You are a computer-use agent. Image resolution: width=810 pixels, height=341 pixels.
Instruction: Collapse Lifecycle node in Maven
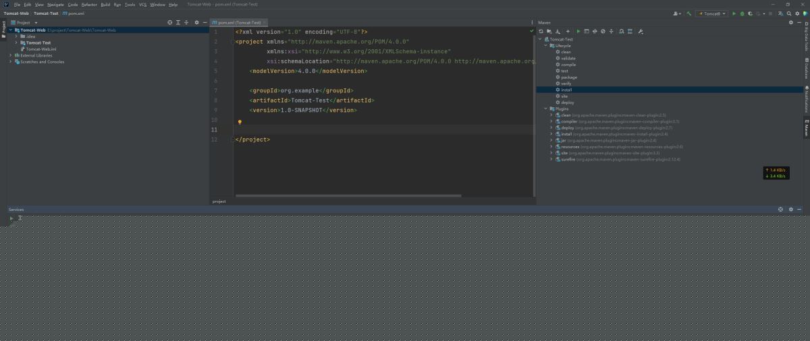tap(545, 45)
